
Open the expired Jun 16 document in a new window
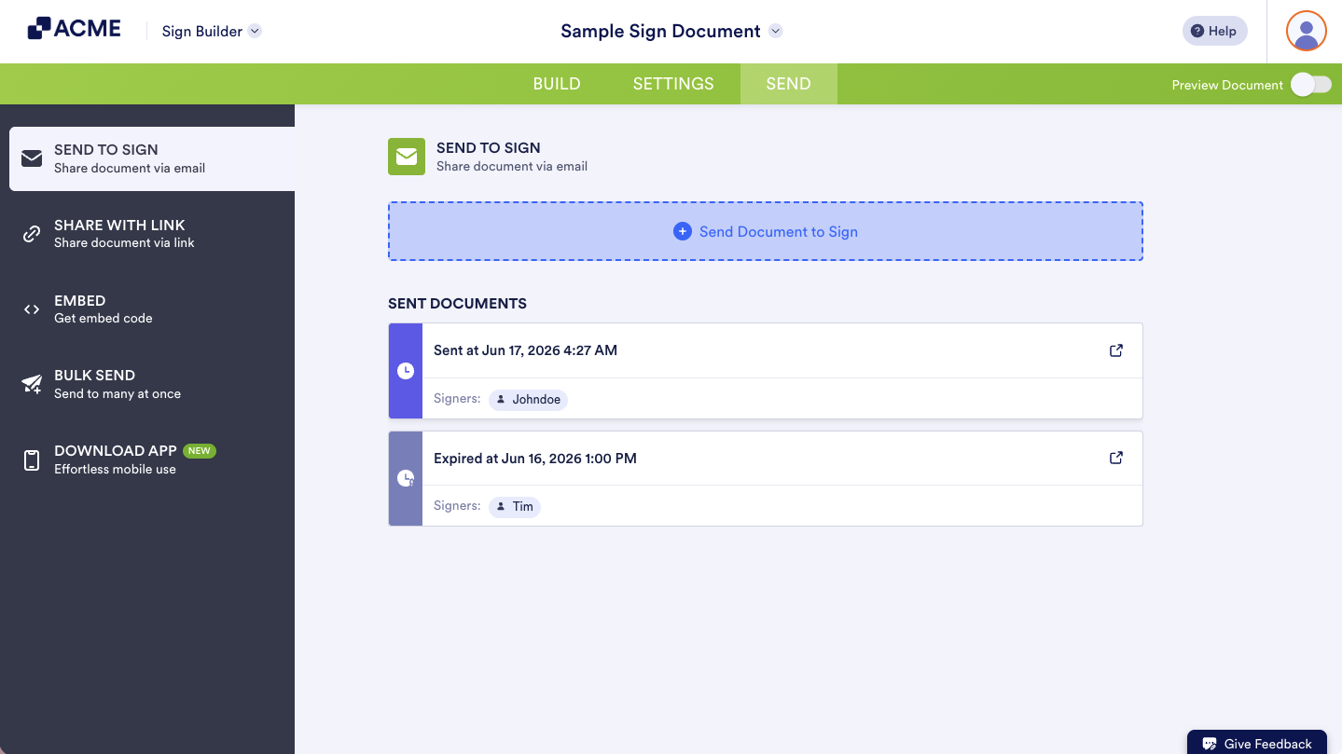1116,458
